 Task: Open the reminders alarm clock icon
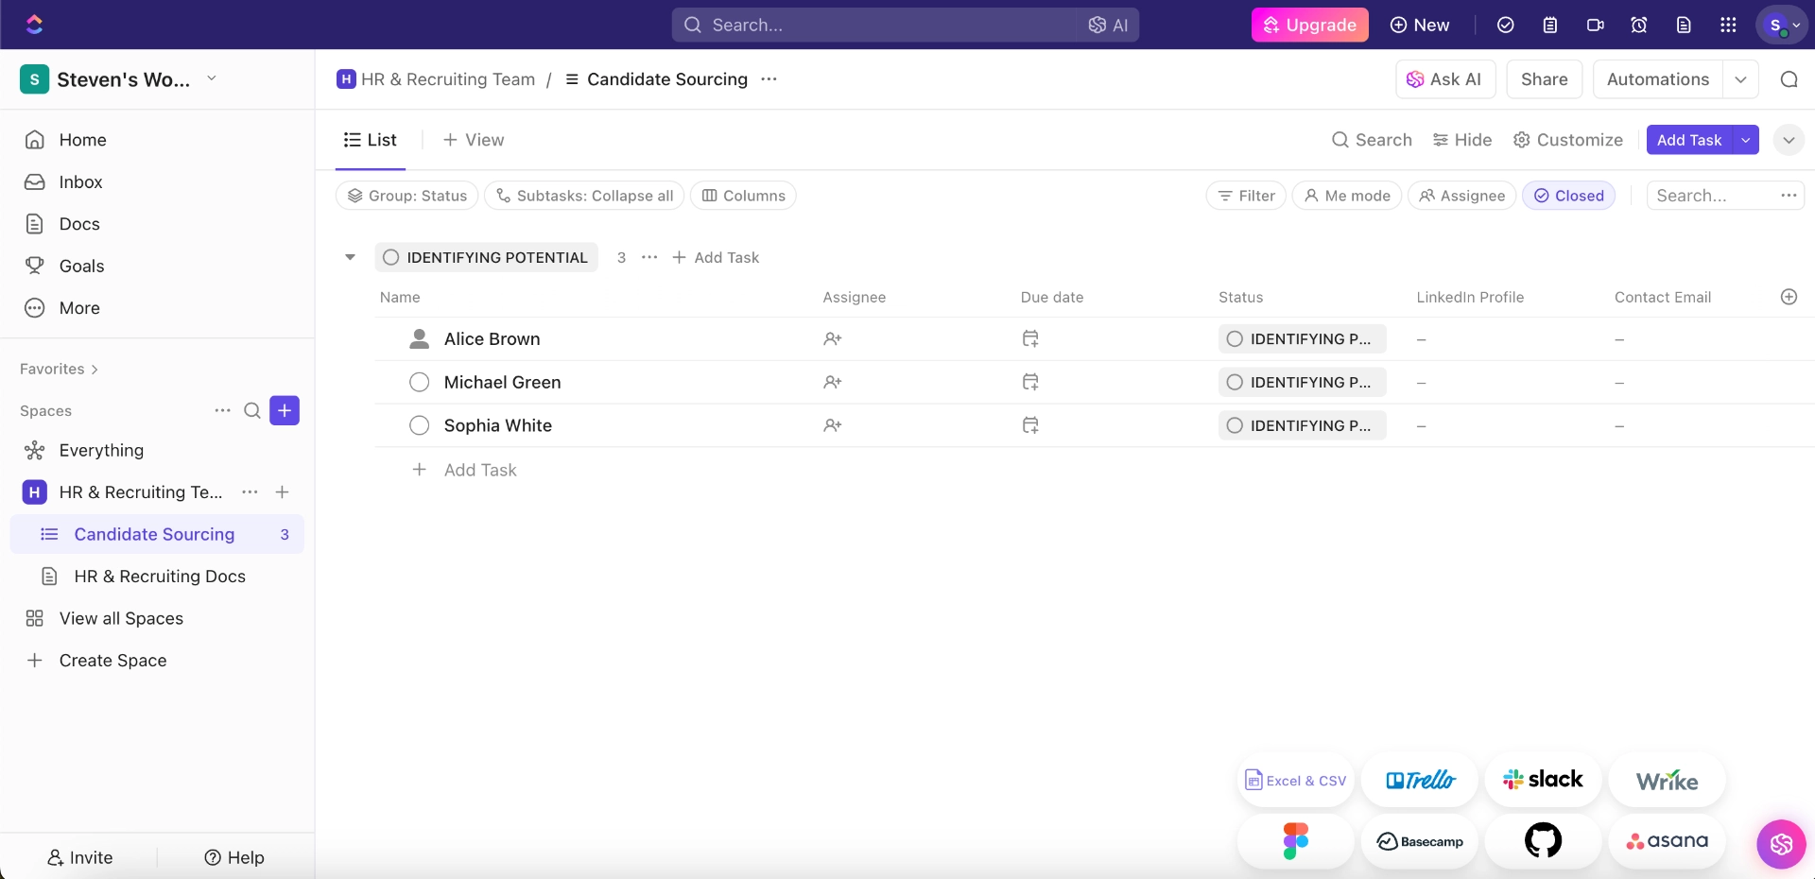pyautogui.click(x=1639, y=26)
